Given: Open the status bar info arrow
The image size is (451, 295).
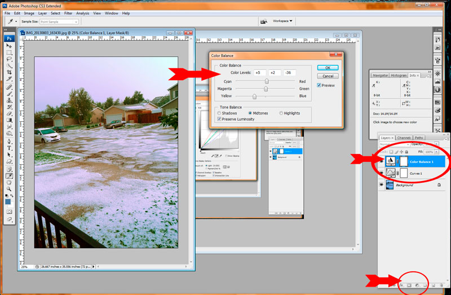Looking at the screenshot, I should (x=94, y=267).
